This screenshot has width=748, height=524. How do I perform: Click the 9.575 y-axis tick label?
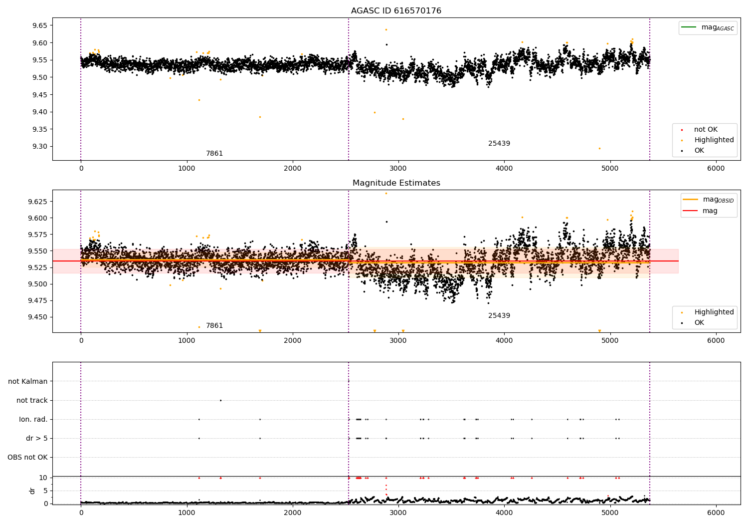pos(37,235)
